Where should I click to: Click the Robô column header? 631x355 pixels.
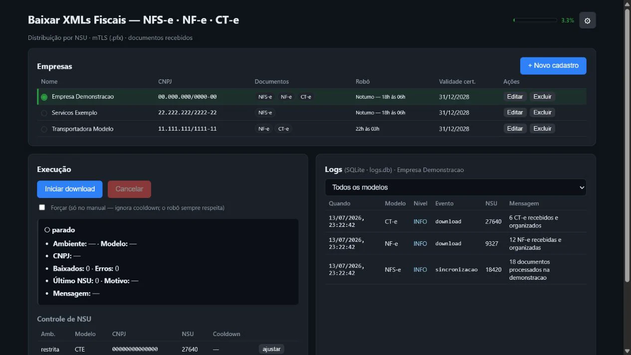pos(363,81)
